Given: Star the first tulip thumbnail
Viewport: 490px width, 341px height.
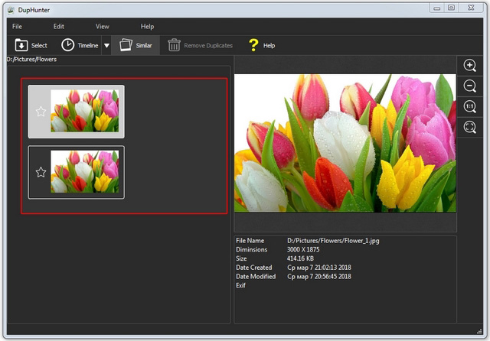Looking at the screenshot, I should pos(41,112).
